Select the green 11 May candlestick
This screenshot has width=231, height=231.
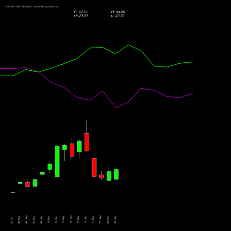click(x=50, y=167)
